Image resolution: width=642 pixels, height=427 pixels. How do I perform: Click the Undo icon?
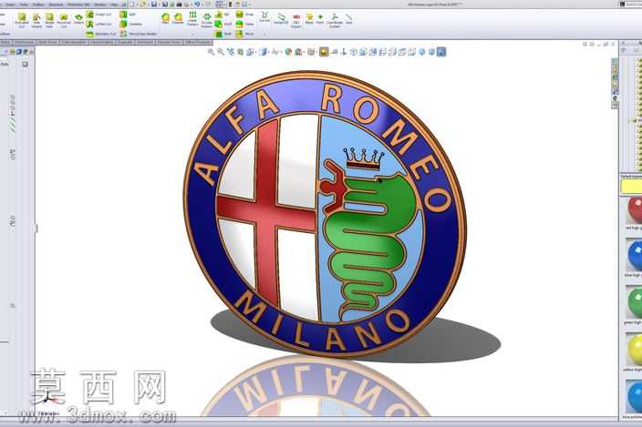coord(197,5)
